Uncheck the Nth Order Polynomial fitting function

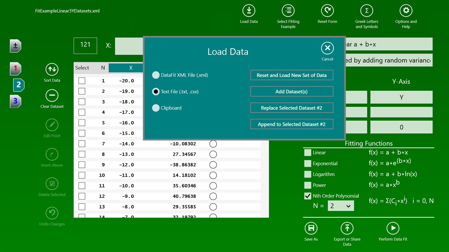(x=307, y=196)
